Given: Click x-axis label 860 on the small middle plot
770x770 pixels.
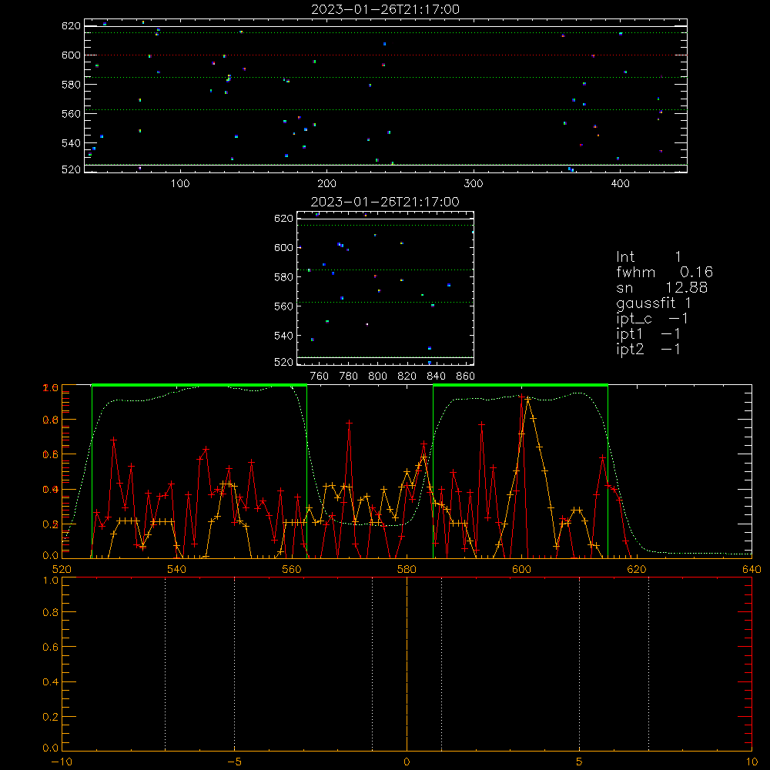Looking at the screenshot, I should tap(466, 377).
